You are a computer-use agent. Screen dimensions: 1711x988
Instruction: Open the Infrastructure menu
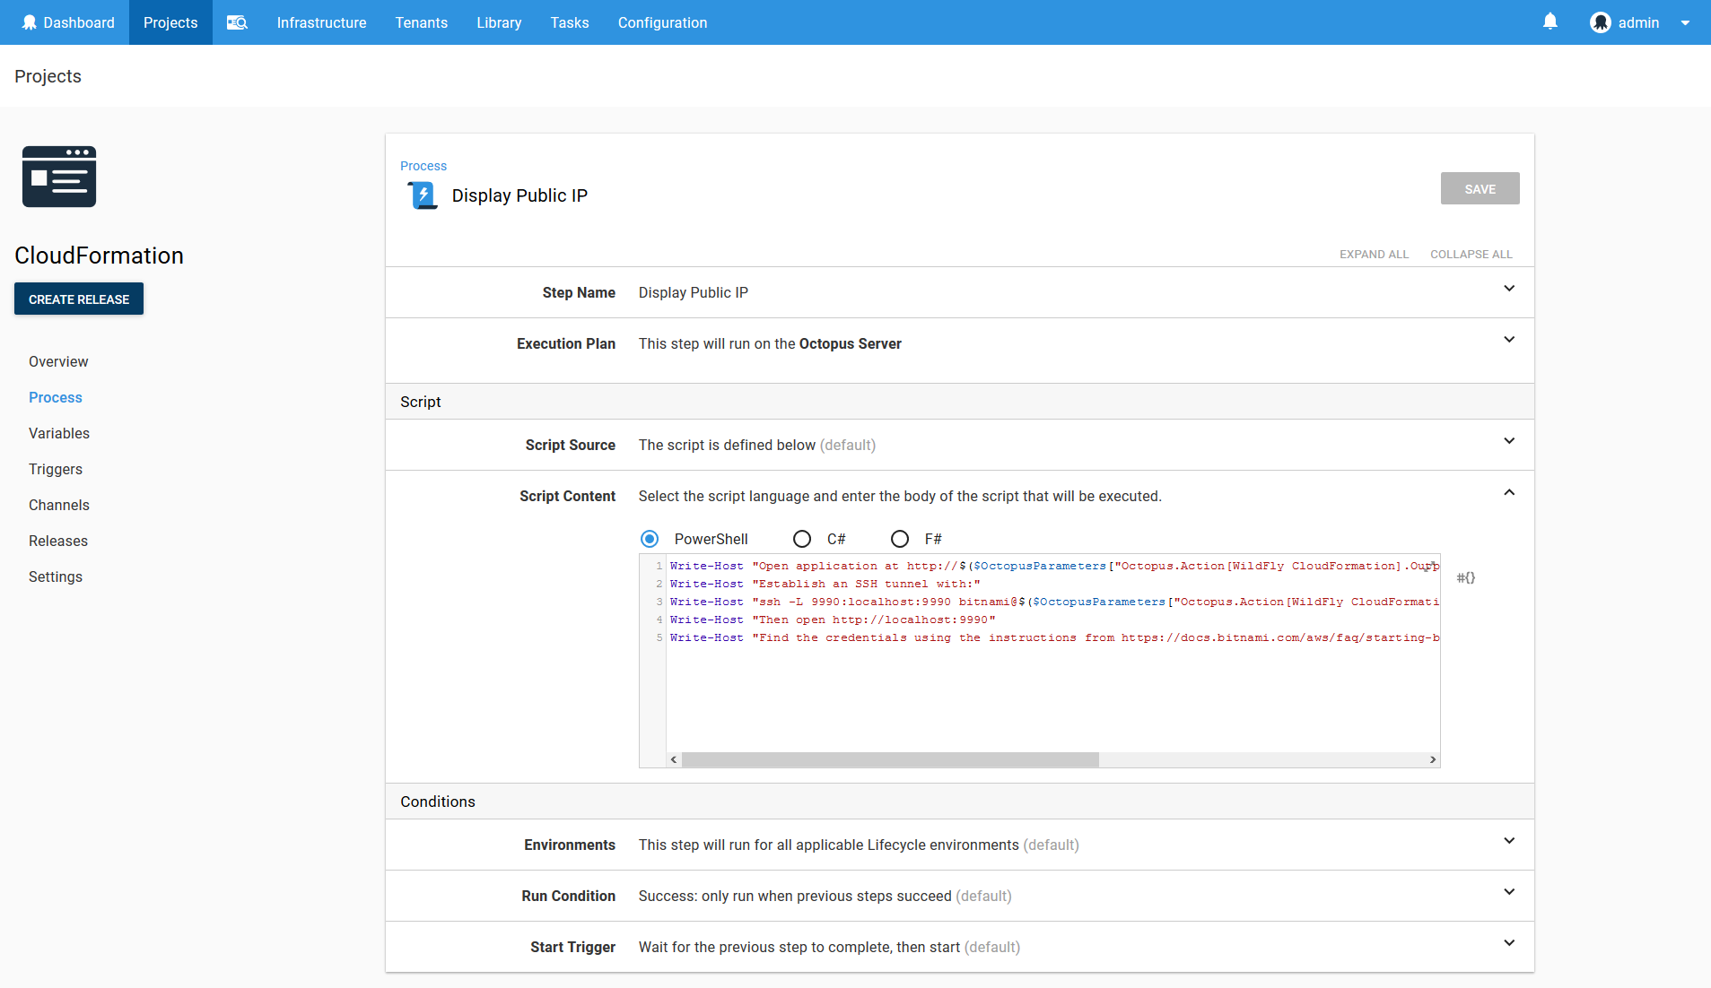coord(321,22)
